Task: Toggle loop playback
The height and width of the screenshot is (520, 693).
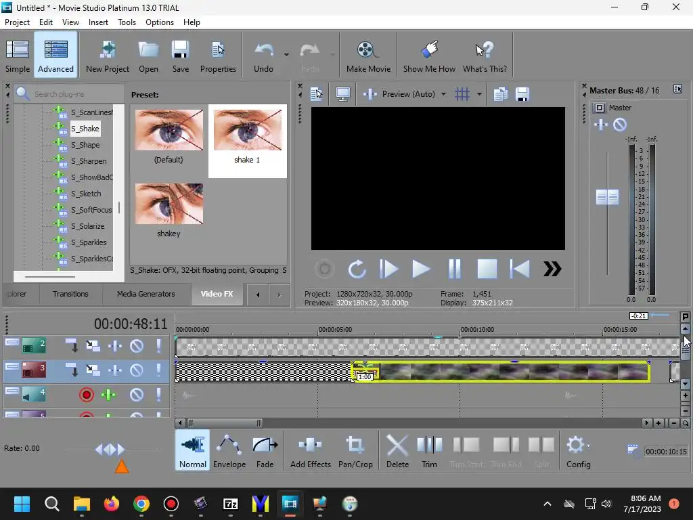Action: tap(357, 269)
